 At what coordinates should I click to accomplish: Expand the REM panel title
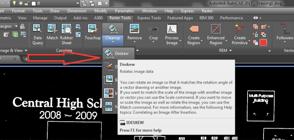coord(225,51)
